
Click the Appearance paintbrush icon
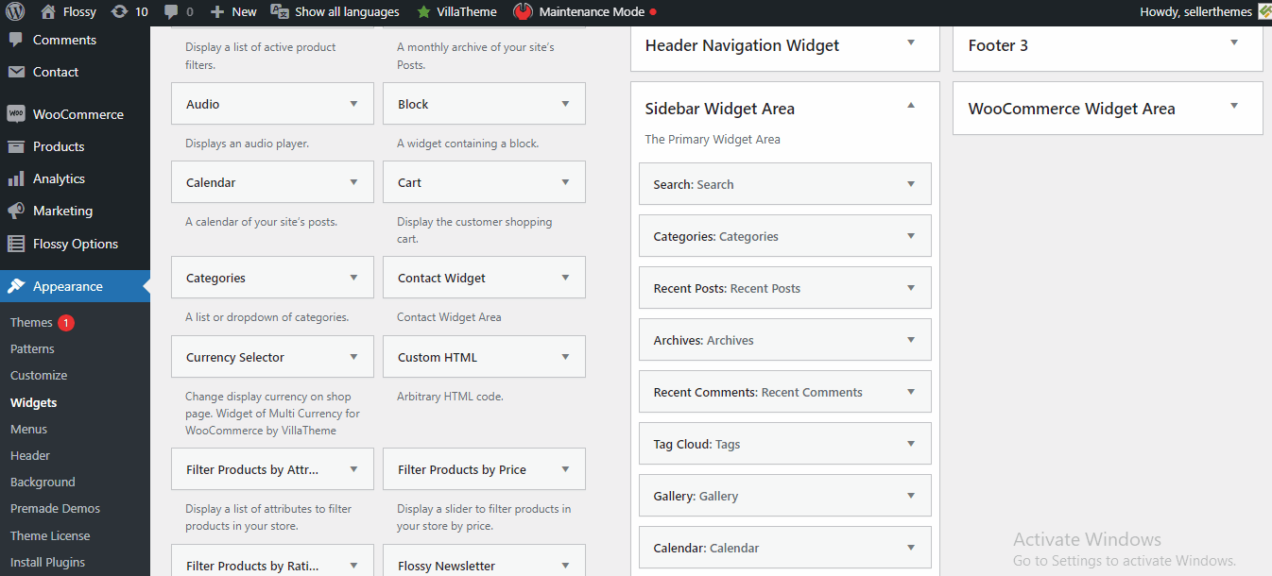(16, 286)
